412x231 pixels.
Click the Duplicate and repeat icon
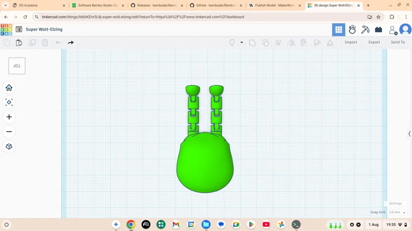point(32,42)
